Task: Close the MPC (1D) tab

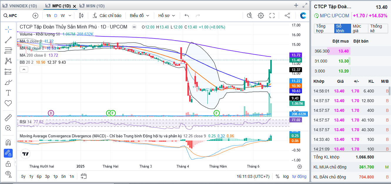Action: (74, 6)
